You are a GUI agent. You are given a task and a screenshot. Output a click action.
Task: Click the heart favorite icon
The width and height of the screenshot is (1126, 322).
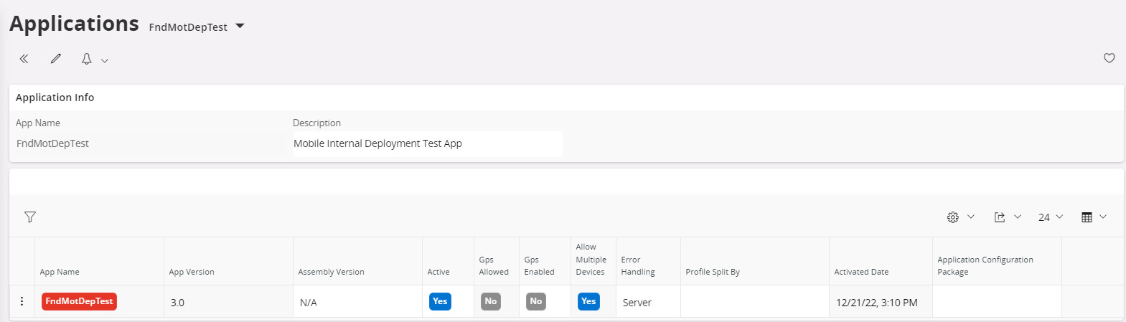[x=1109, y=58]
